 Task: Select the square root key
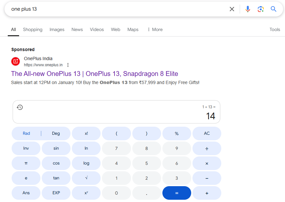[x=86, y=178]
